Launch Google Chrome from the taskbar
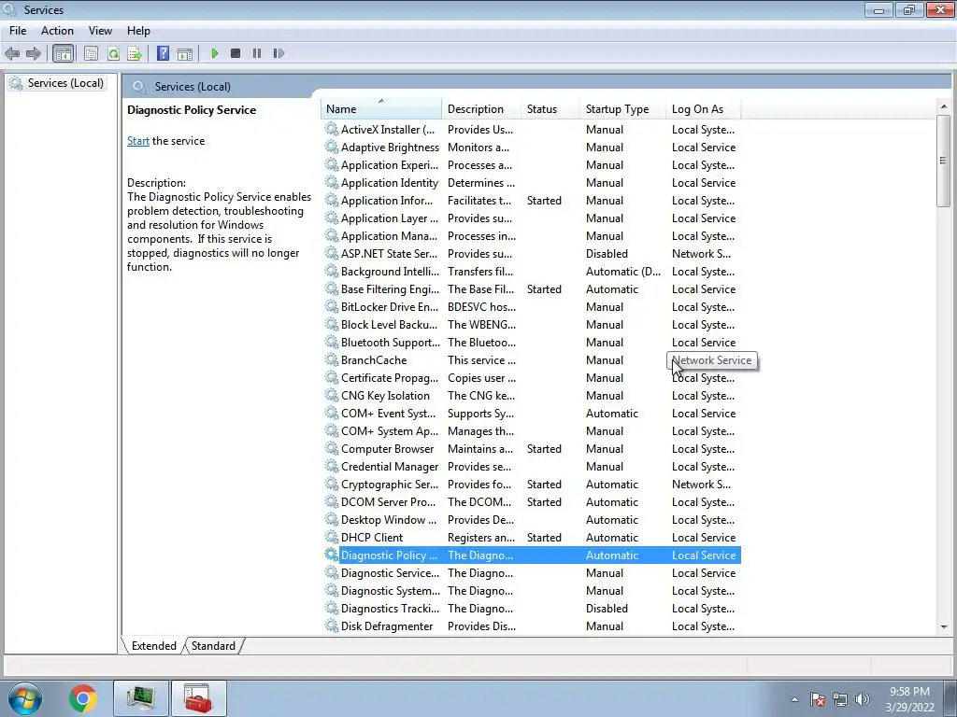 pyautogui.click(x=83, y=698)
